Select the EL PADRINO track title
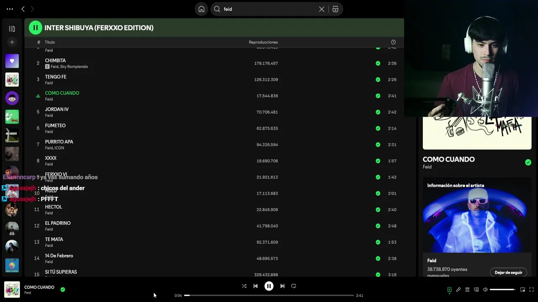538x302 pixels. (x=58, y=223)
